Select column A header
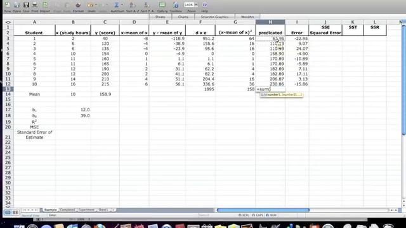 [34, 22]
